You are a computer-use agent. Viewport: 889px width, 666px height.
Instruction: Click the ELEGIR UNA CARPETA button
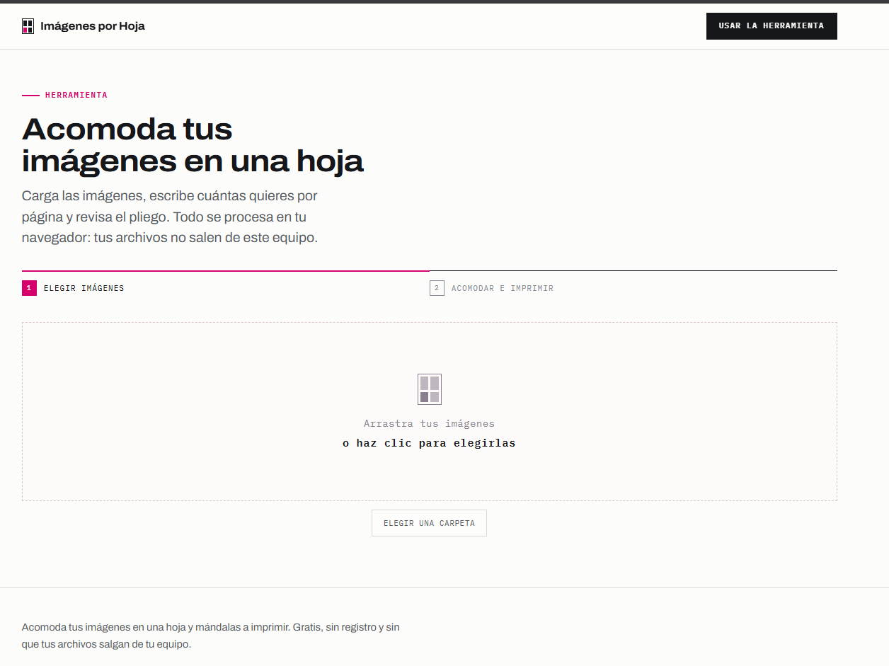pos(429,523)
